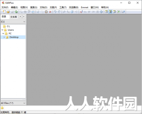Click the Open file folder icon
The image size is (142, 114).
(8, 12)
